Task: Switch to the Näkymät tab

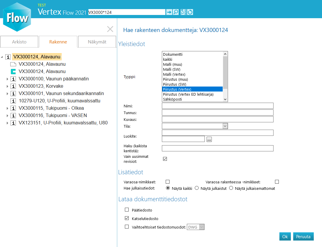Action: 97,42
